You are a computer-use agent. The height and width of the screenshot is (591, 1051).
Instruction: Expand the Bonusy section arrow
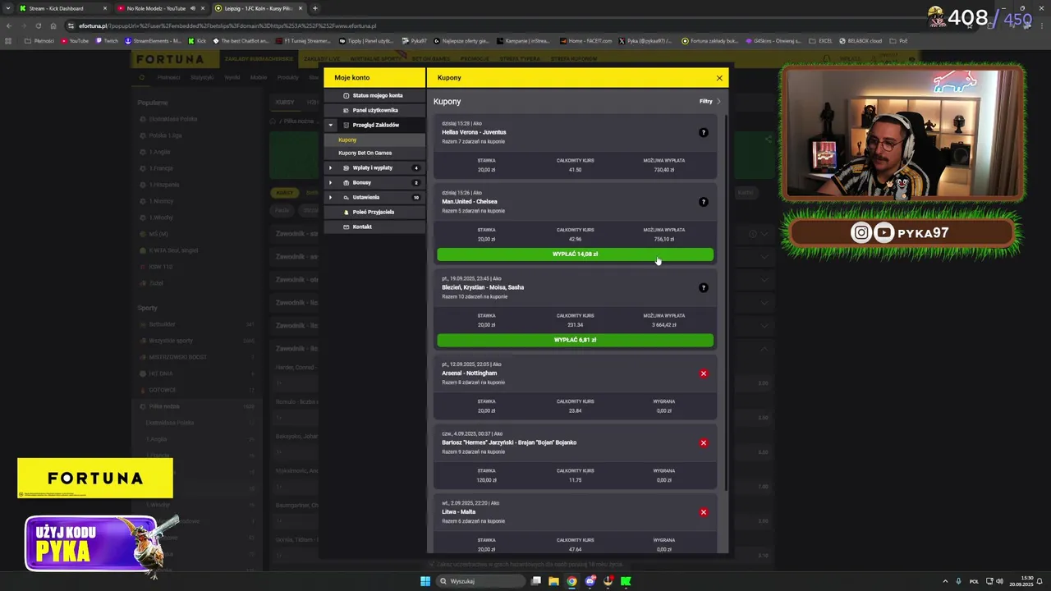331,182
